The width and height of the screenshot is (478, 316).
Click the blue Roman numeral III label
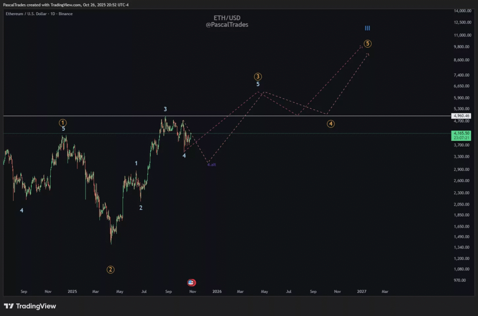click(x=367, y=28)
